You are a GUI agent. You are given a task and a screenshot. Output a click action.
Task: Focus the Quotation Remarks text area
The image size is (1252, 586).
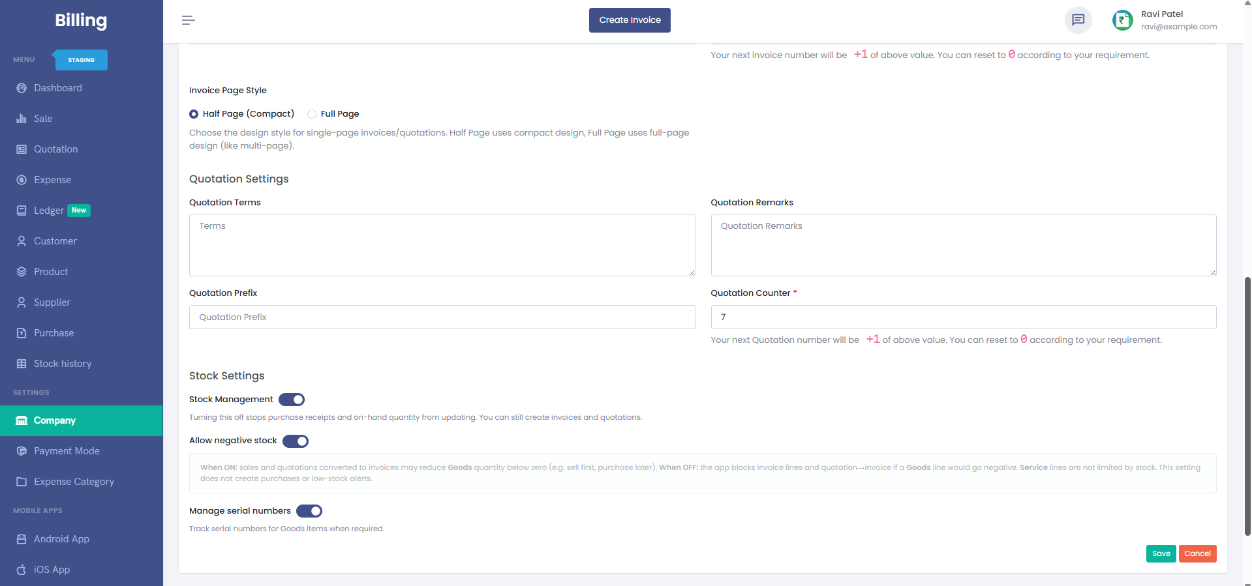[964, 245]
